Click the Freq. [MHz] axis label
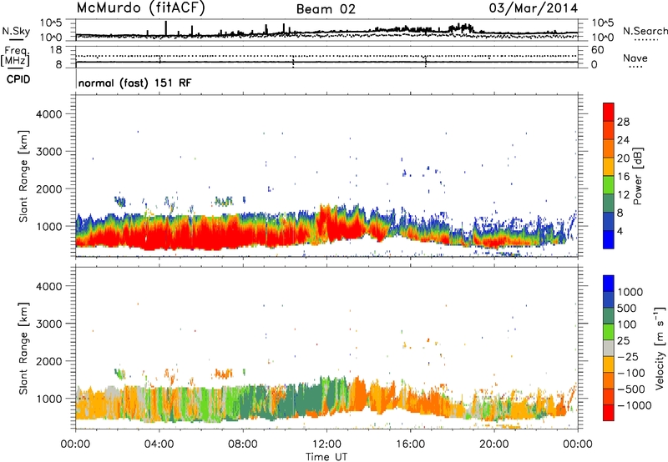Screen dimensions: 668x462 pyautogui.click(x=15, y=56)
